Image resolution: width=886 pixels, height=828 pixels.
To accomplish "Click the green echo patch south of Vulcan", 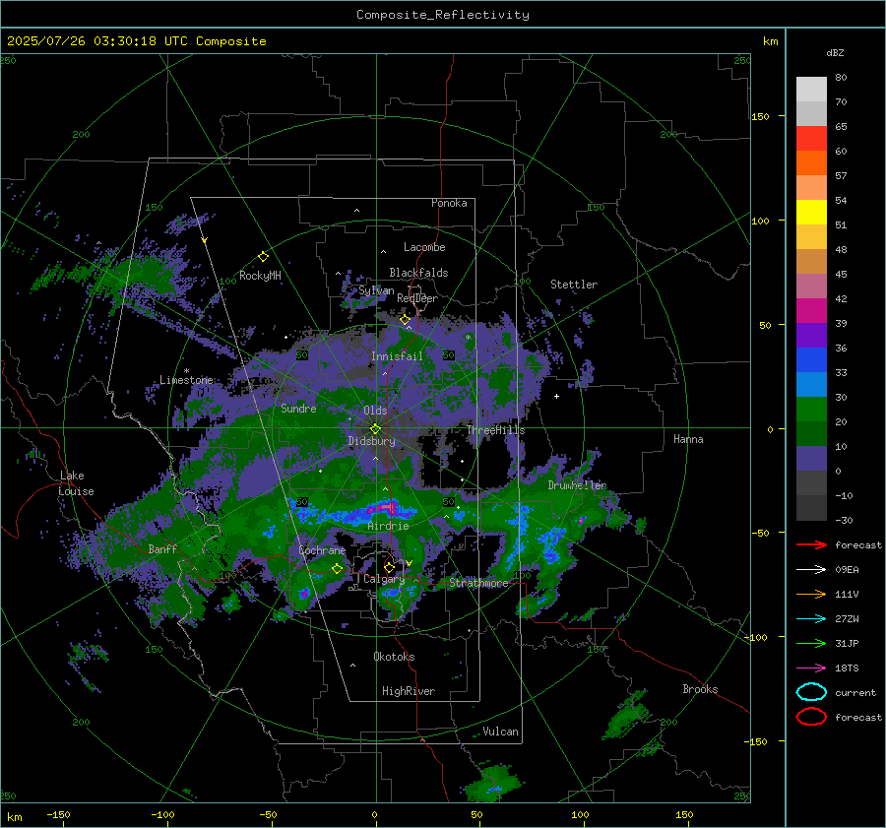I will point(491,785).
